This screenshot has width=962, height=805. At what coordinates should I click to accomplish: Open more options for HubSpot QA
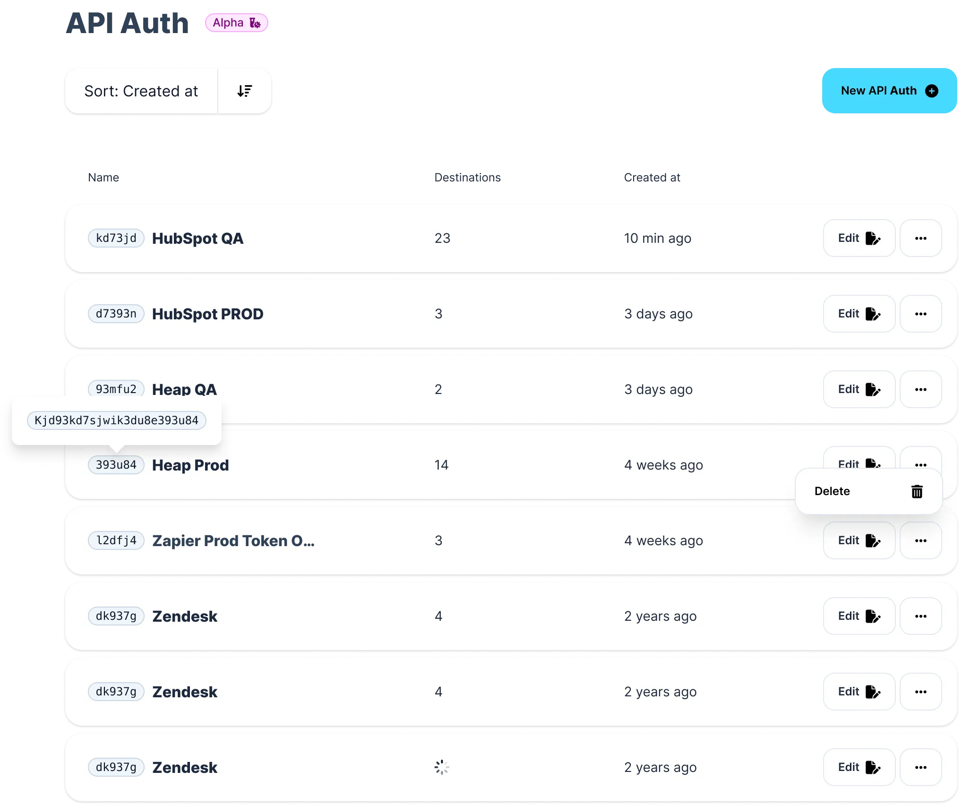click(920, 238)
